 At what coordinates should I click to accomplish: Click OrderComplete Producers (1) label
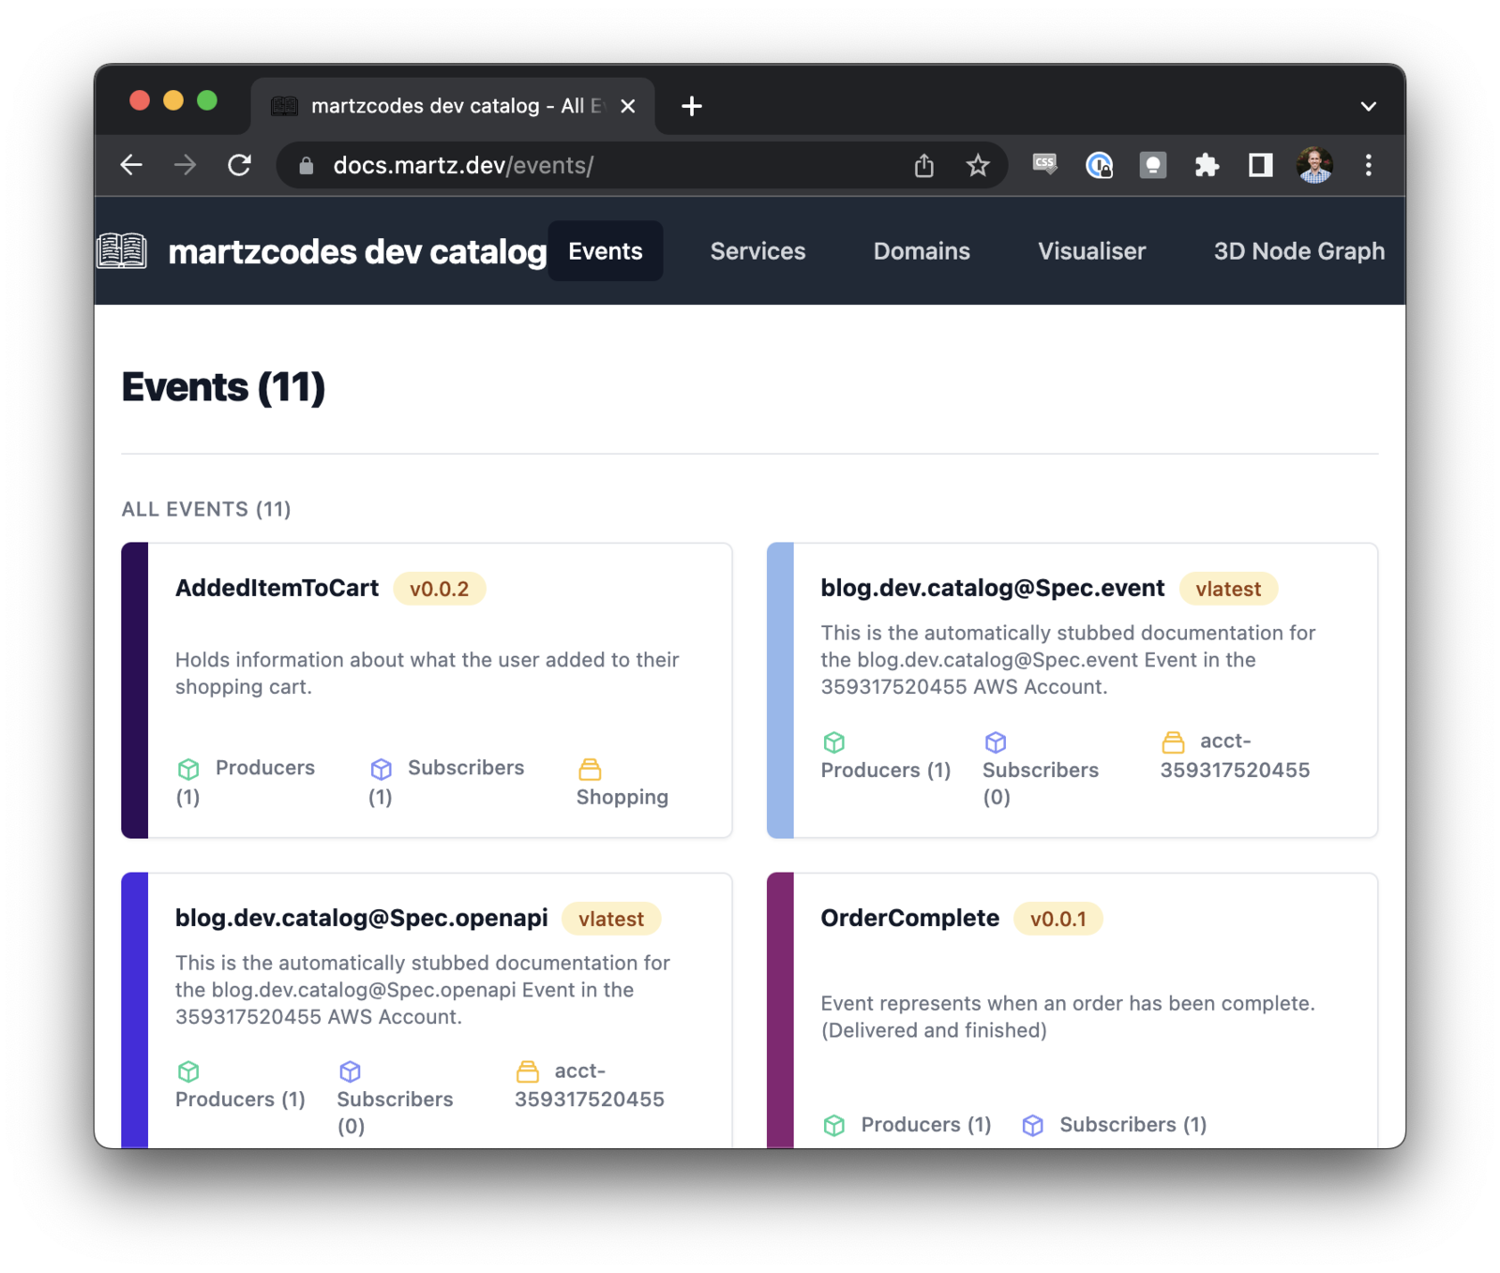926,1125
